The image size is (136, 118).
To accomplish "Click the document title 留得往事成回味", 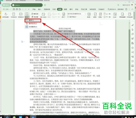I will (x=65, y=29).
